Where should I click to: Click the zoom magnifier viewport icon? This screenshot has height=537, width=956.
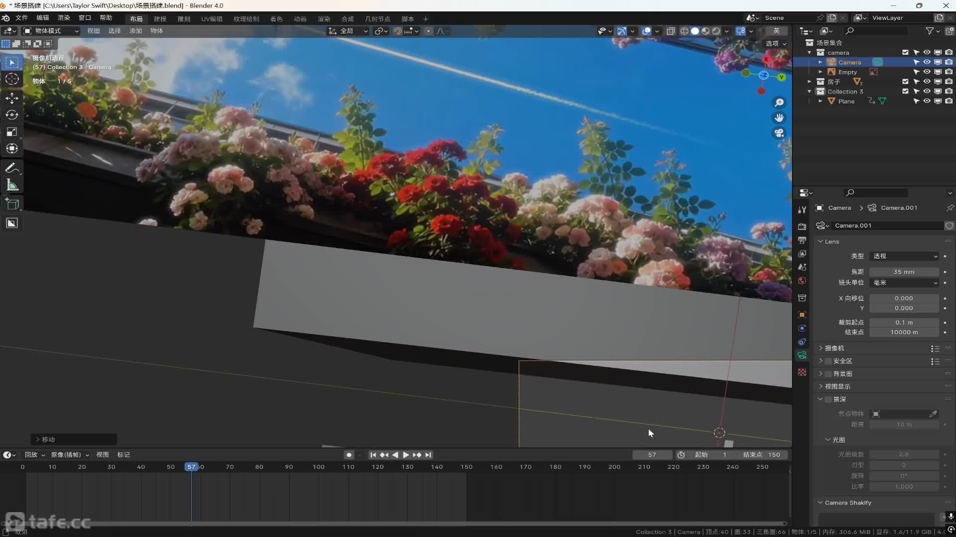[779, 102]
